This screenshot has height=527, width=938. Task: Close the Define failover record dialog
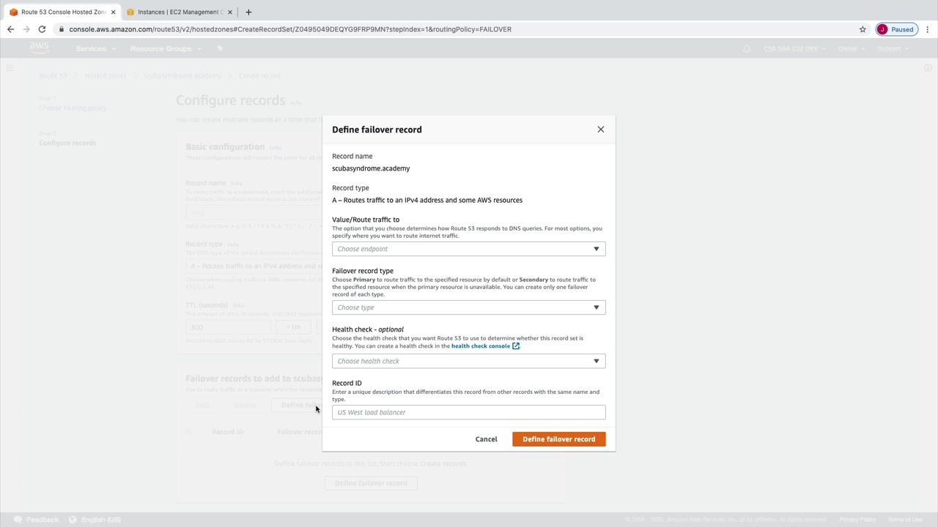pyautogui.click(x=601, y=130)
